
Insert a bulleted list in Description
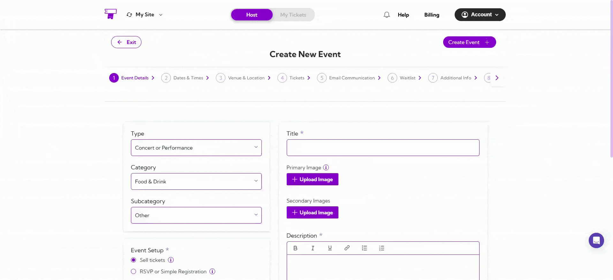364,248
